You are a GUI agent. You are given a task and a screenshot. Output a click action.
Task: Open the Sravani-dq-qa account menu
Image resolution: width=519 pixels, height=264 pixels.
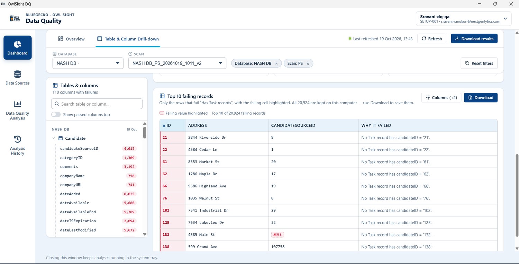(464, 19)
